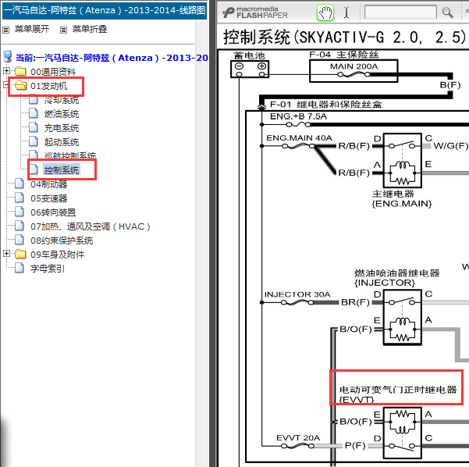Click the F-04 主保险丝 label
Screen dimensions: 469x467
tap(343, 55)
